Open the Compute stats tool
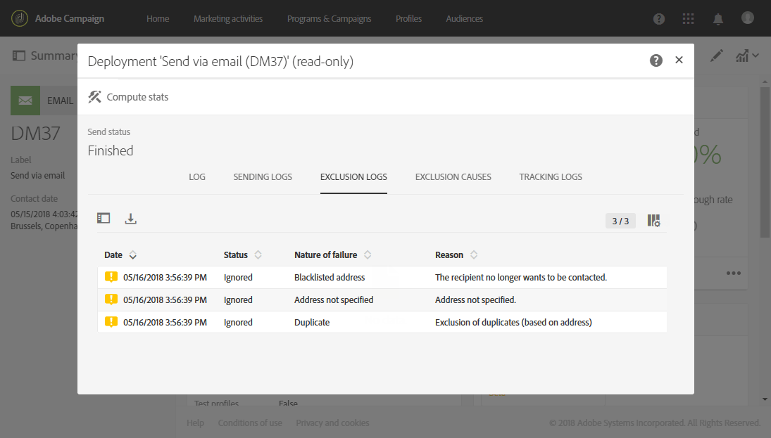 tap(127, 96)
